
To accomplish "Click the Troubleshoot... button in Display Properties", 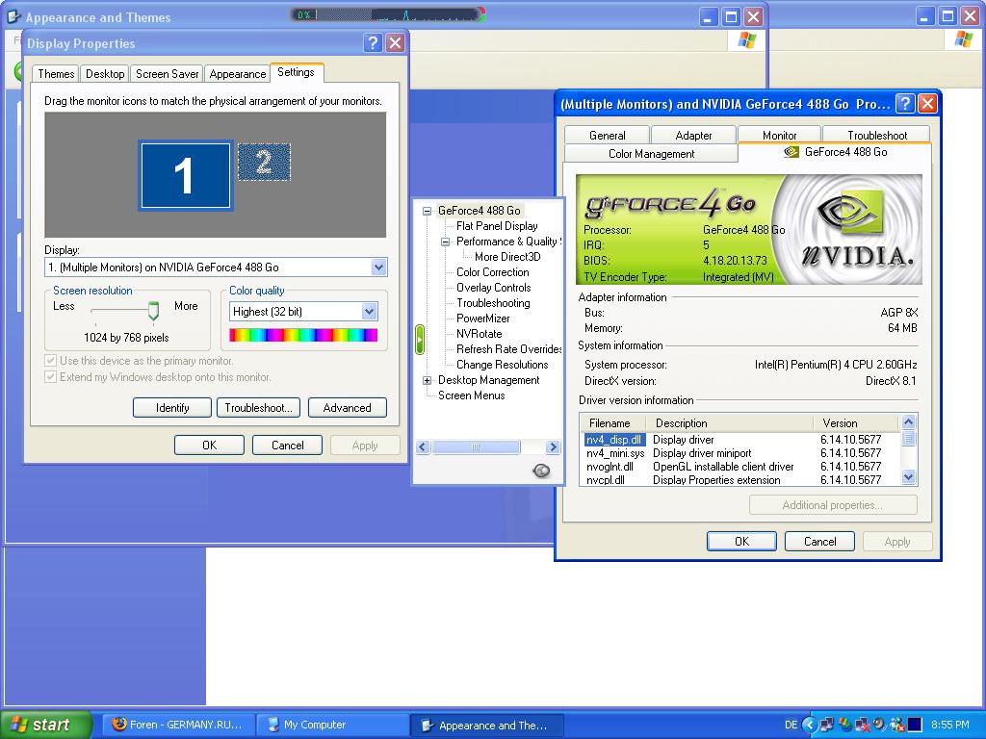I will 258,407.
